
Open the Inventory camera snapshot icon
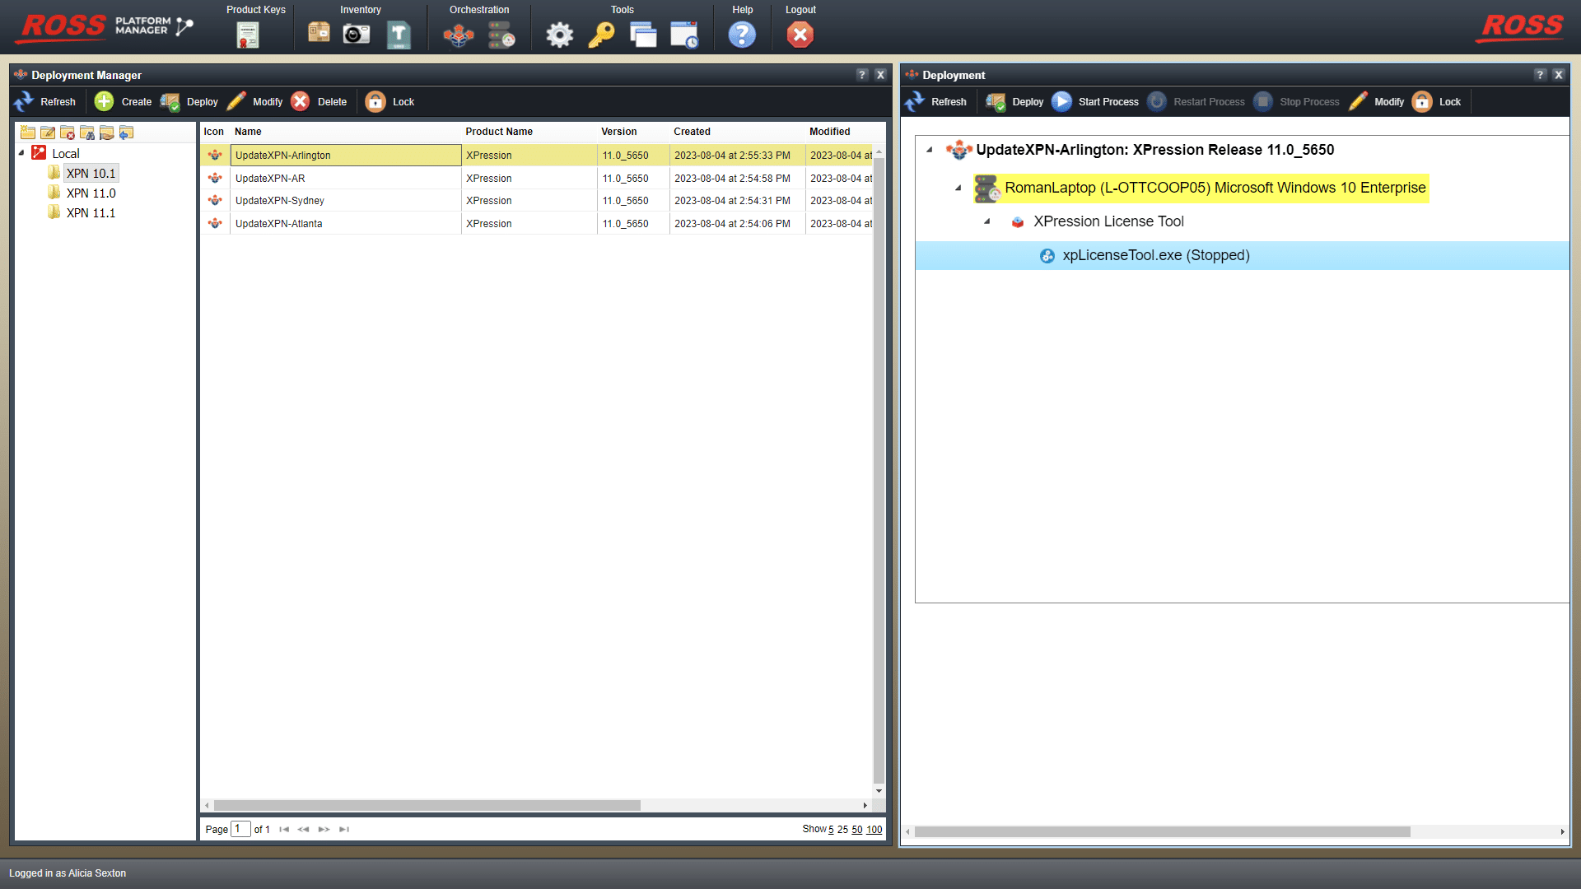pos(357,35)
